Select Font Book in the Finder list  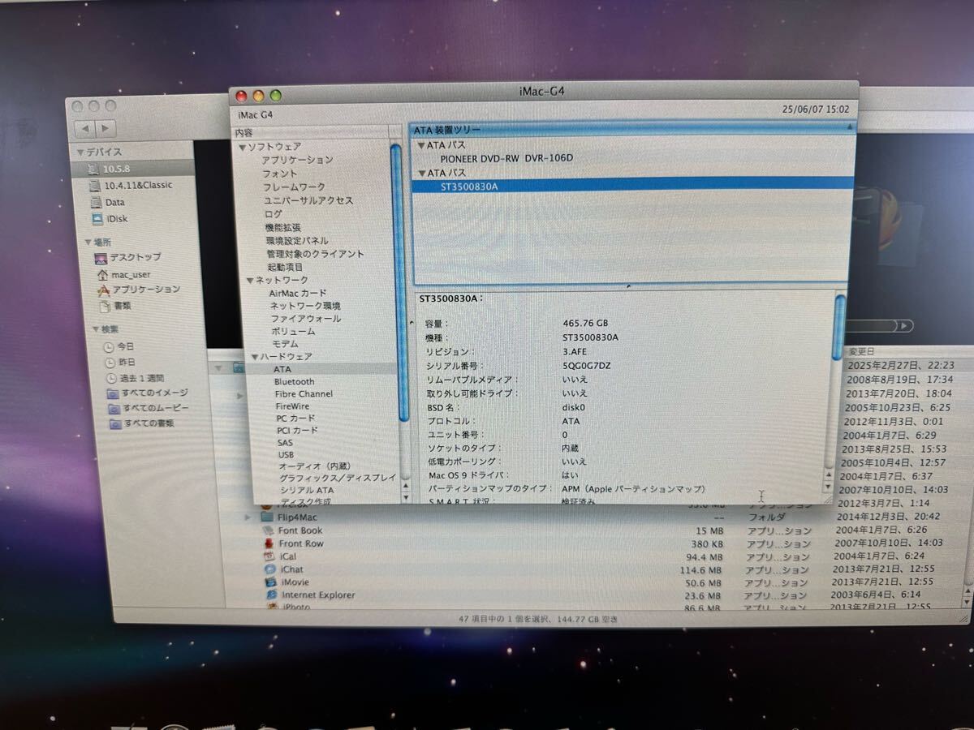(300, 530)
